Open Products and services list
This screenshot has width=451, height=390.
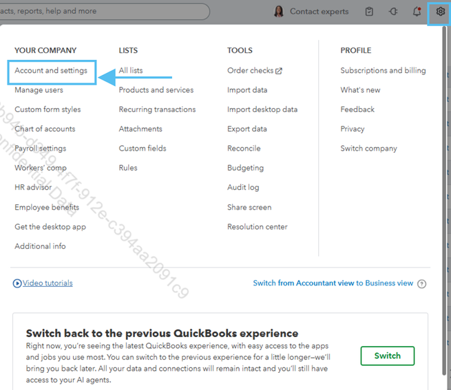[156, 90]
